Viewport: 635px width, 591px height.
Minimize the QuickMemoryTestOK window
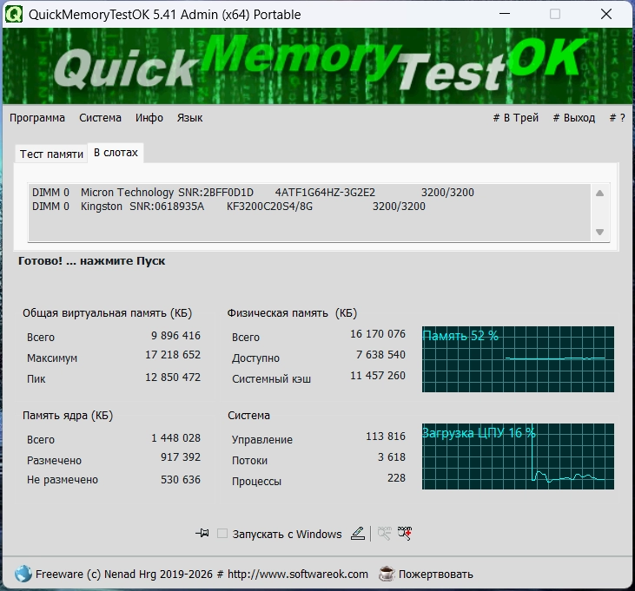point(505,14)
